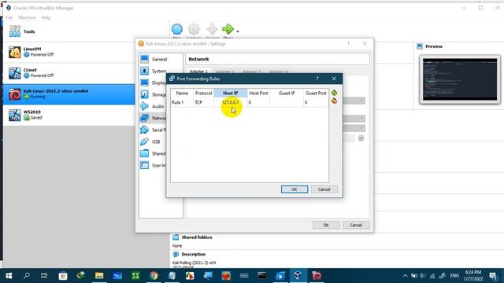Viewport: 504px width, 283px height.
Task: Click the add new port forwarding rule icon
Action: [334, 93]
